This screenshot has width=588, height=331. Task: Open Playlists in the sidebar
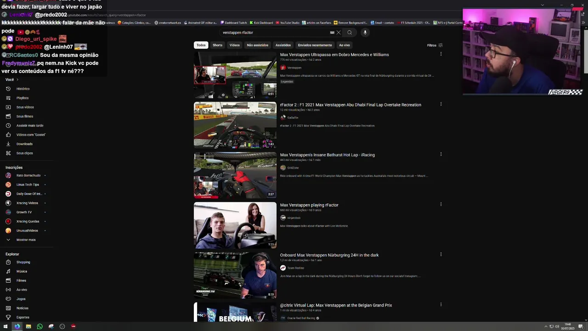tap(23, 98)
